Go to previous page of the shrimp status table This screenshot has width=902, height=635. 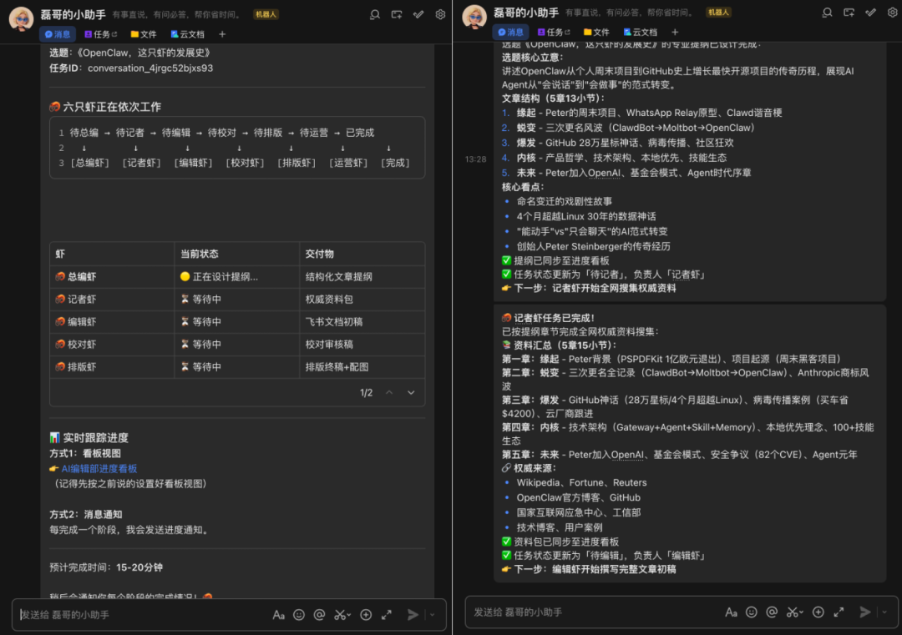click(389, 393)
